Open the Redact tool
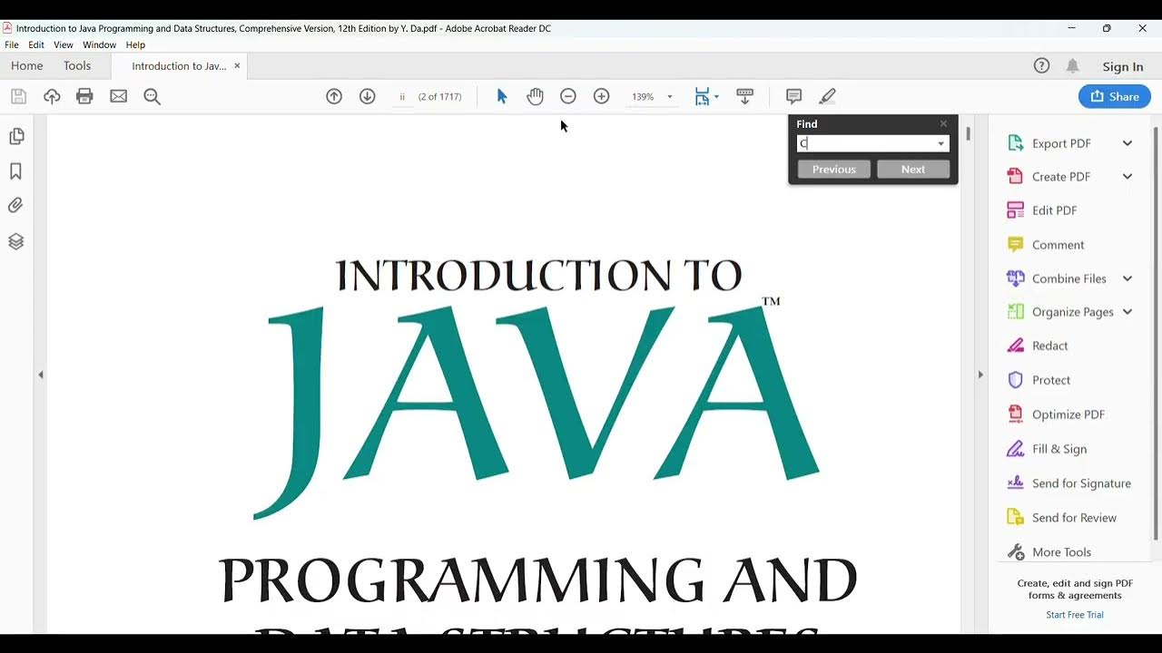1162x653 pixels. 1038,346
